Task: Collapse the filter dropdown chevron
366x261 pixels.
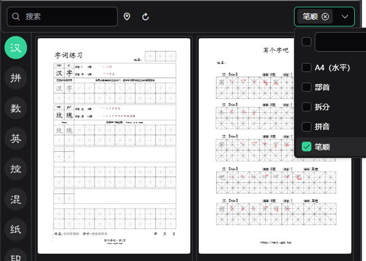Action: 345,17
